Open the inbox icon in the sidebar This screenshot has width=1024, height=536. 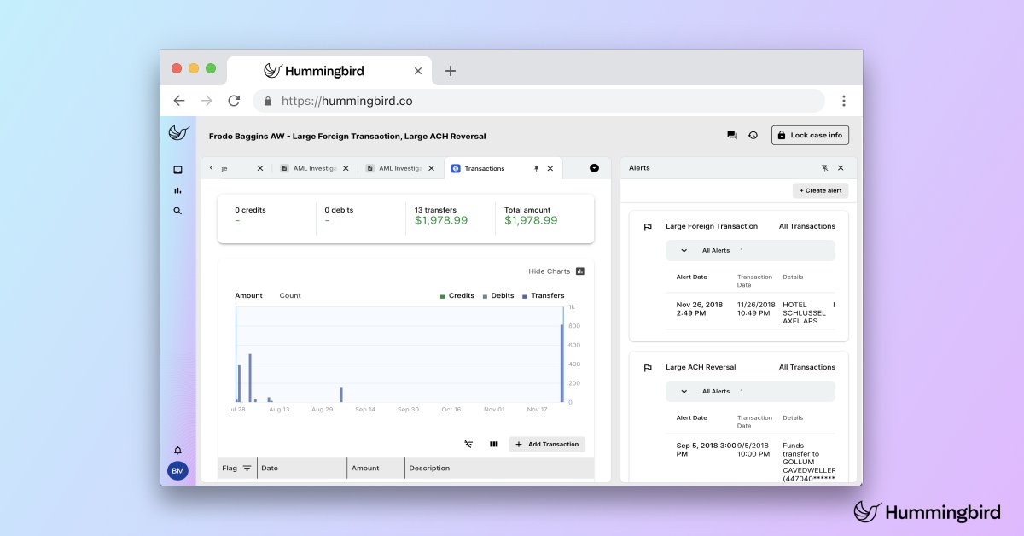tap(177, 170)
